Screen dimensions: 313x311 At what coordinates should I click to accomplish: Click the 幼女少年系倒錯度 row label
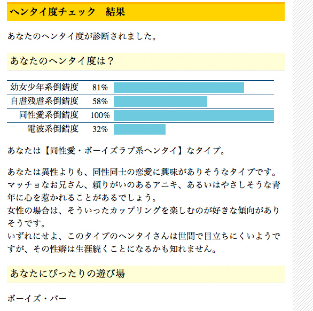click(x=44, y=88)
